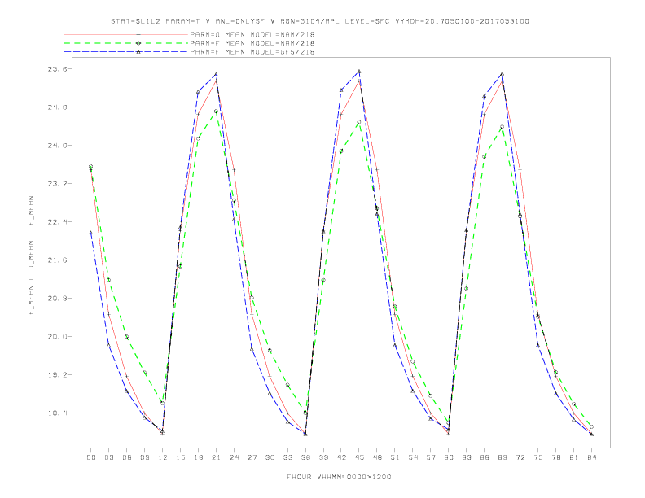Click legend entry PARM=F_MEAN MODEL=NAM/218
Viewport: 645px width, 498px height.
(252, 43)
